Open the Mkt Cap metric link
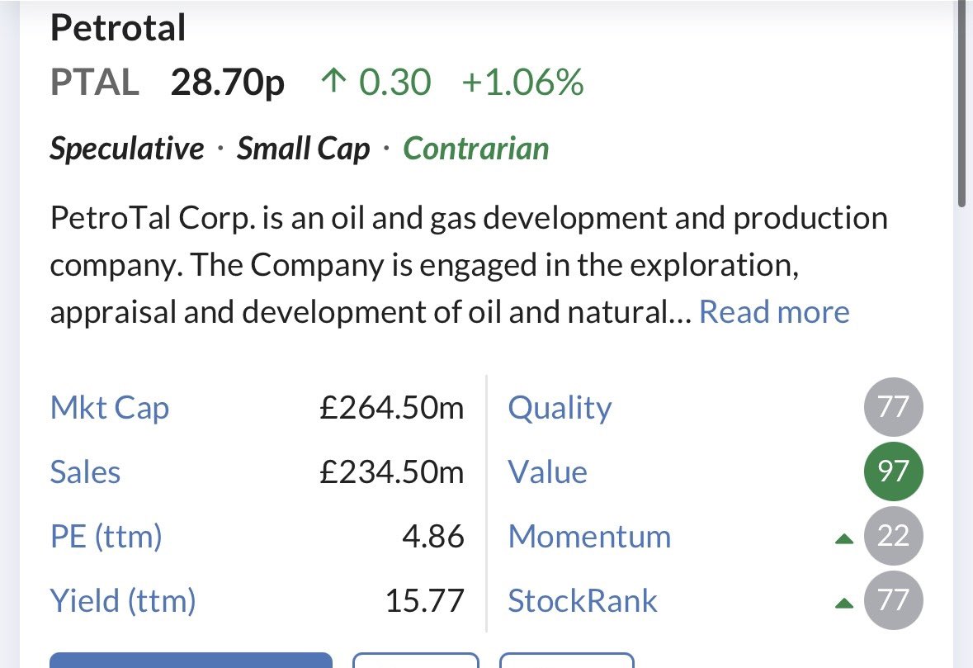The image size is (973, 668). pyautogui.click(x=110, y=408)
